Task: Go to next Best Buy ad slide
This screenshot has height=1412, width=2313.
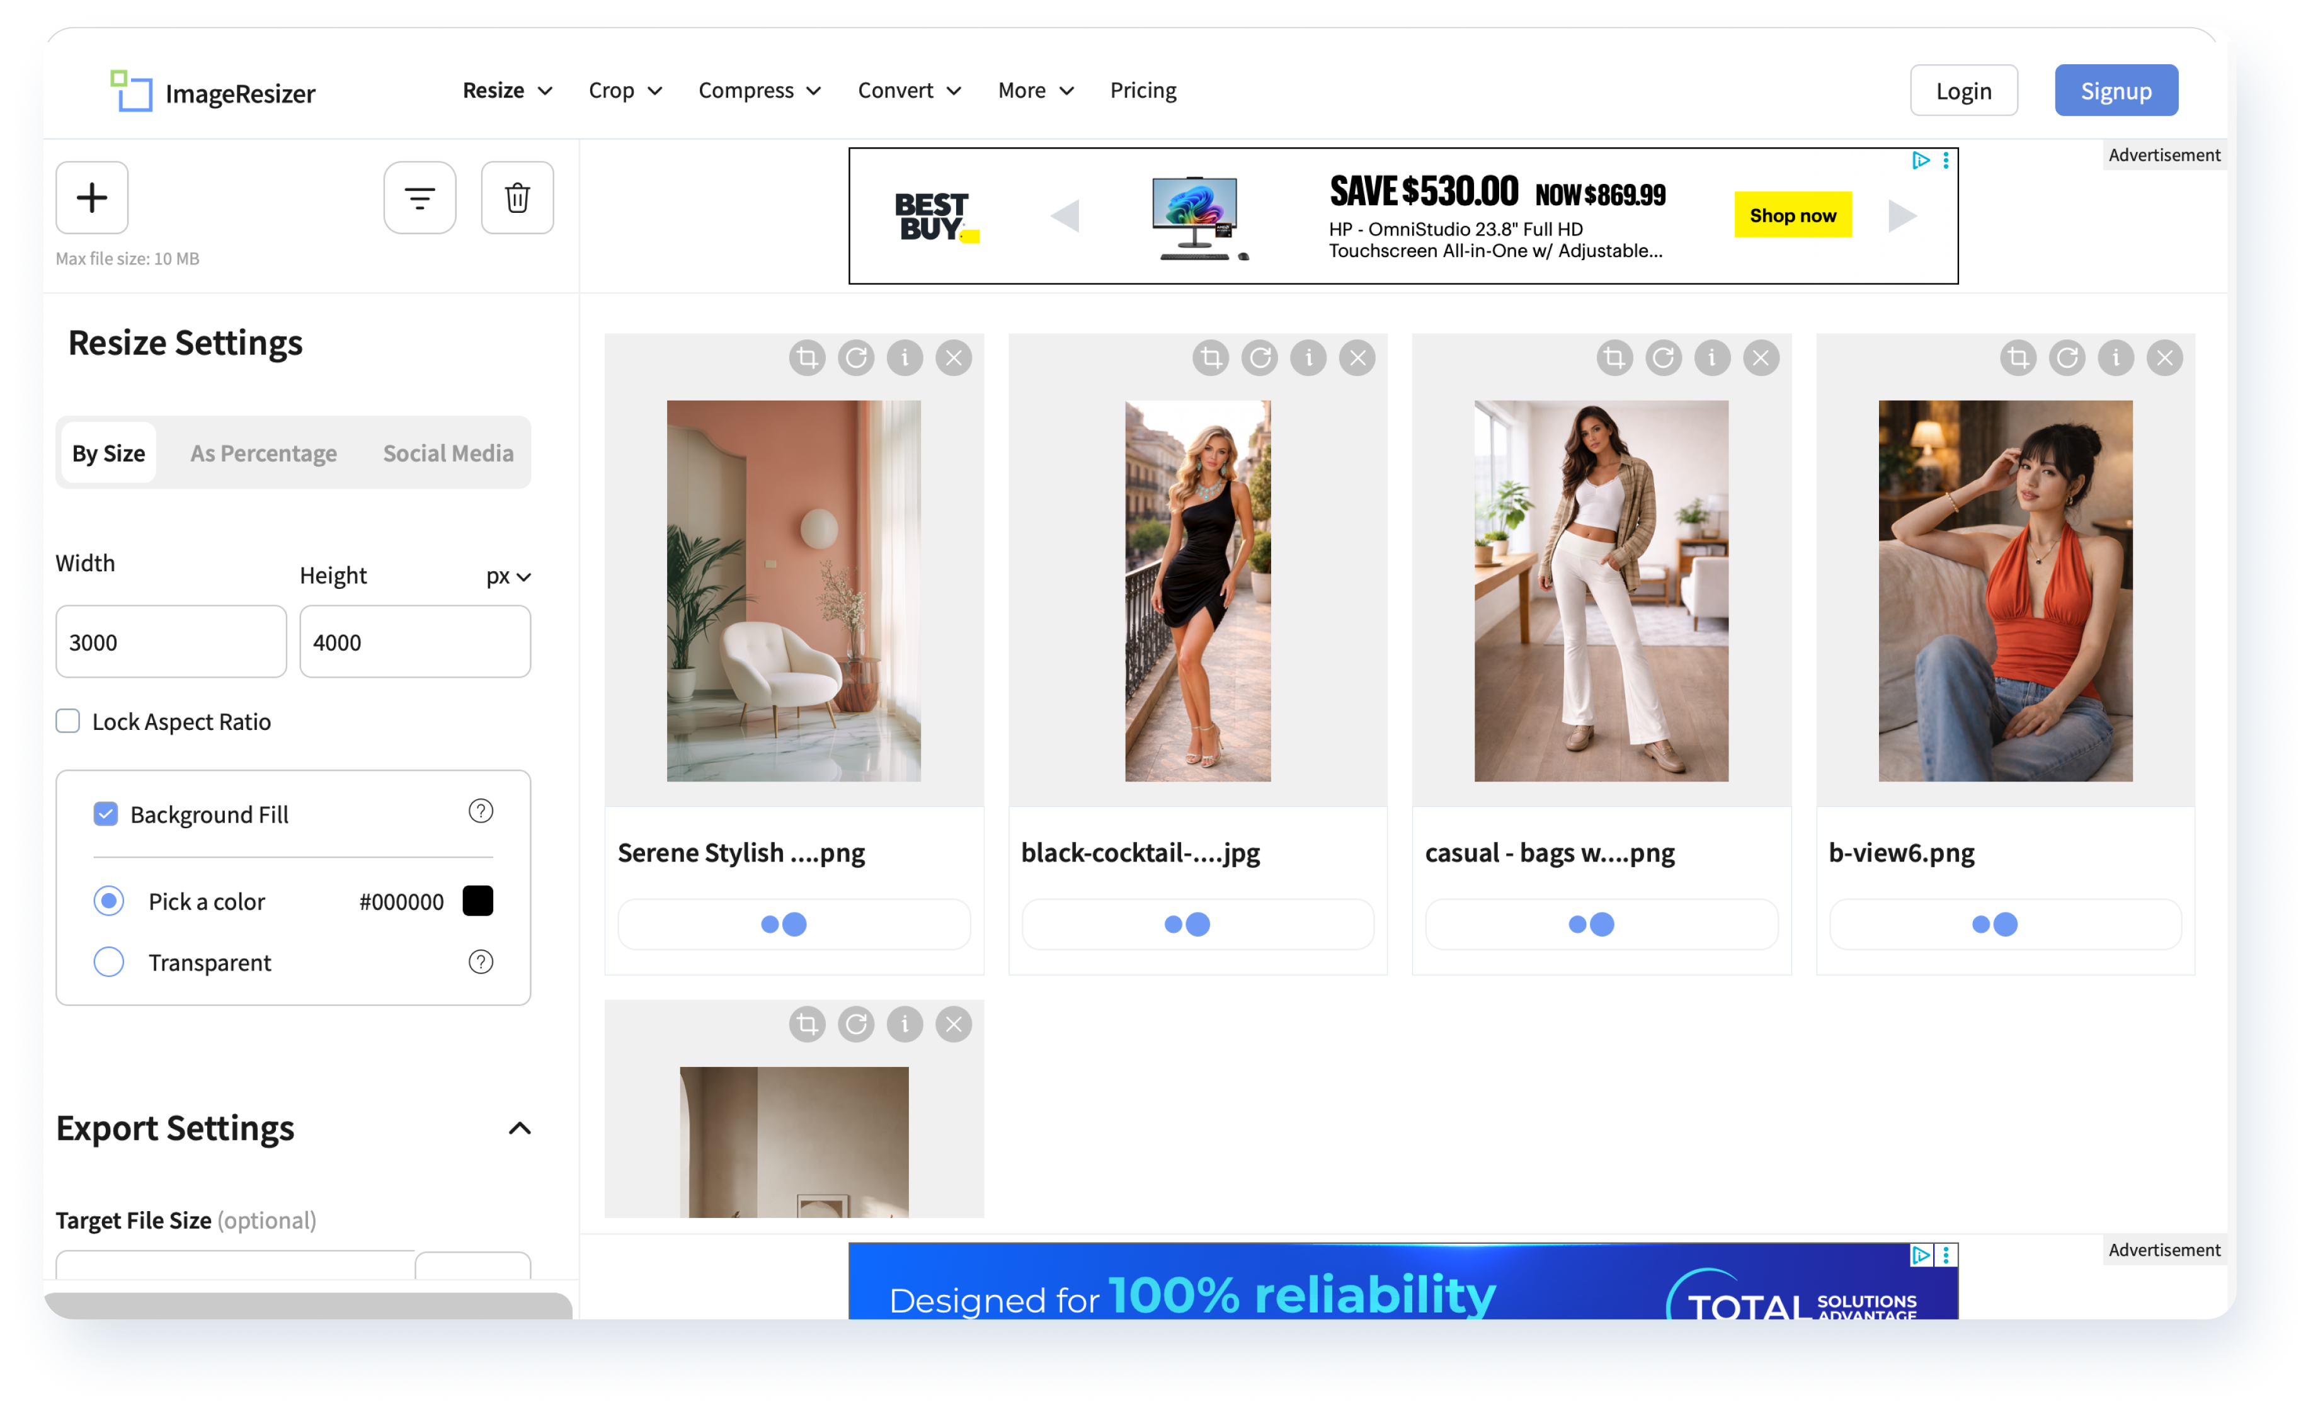Action: coord(1902,216)
